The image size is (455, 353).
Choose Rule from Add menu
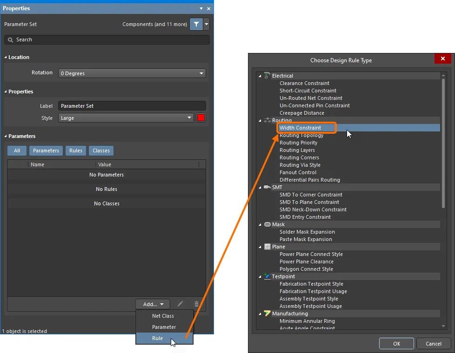(x=164, y=338)
